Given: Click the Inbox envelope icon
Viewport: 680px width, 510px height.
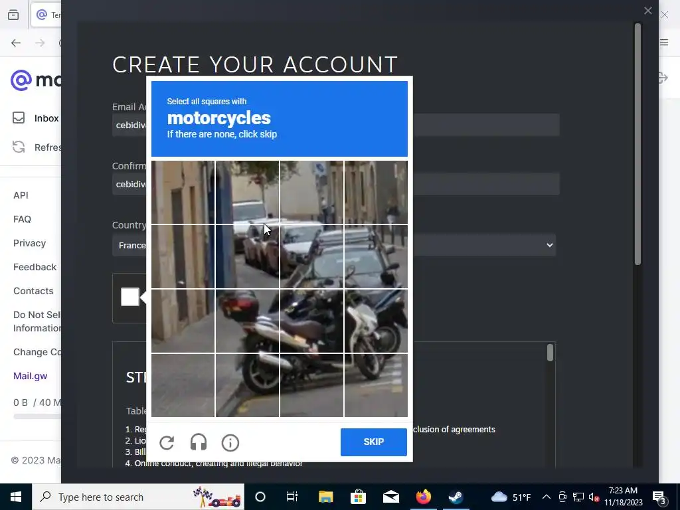Looking at the screenshot, I should click(19, 118).
